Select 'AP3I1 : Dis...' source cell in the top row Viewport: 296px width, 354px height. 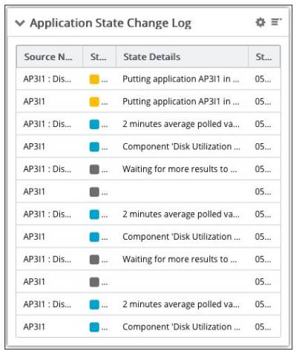[47, 79]
